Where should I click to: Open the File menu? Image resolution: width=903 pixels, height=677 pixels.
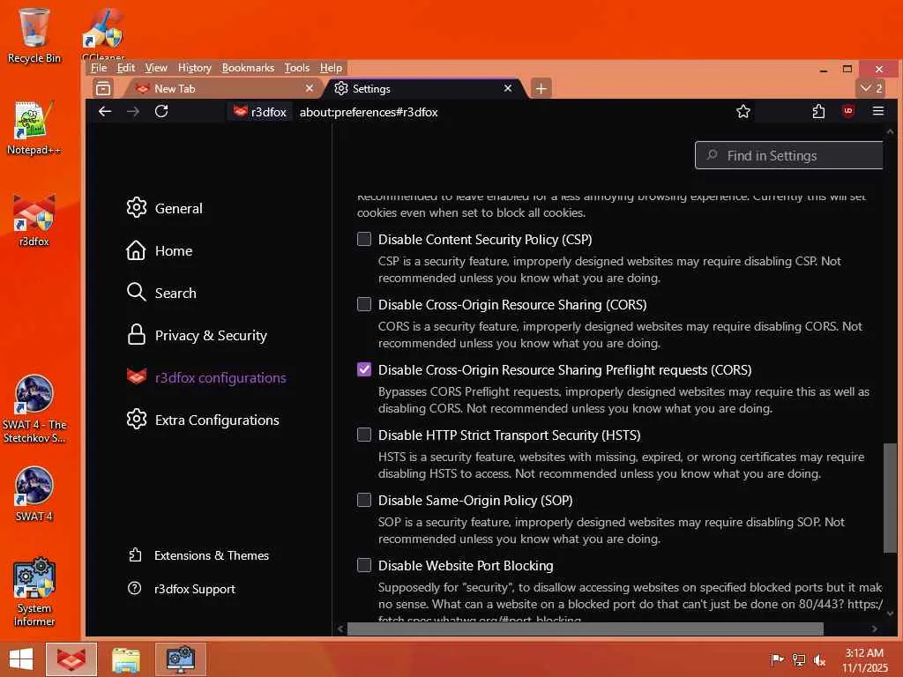coord(99,68)
